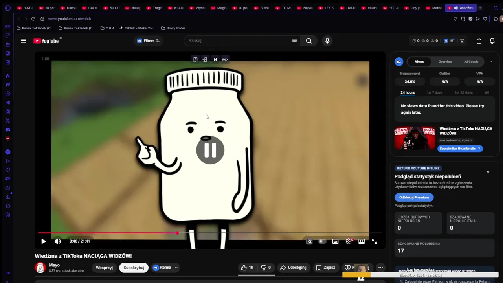Open Discord in the Opera sidebar
The height and width of the screenshot is (283, 503).
click(7, 130)
